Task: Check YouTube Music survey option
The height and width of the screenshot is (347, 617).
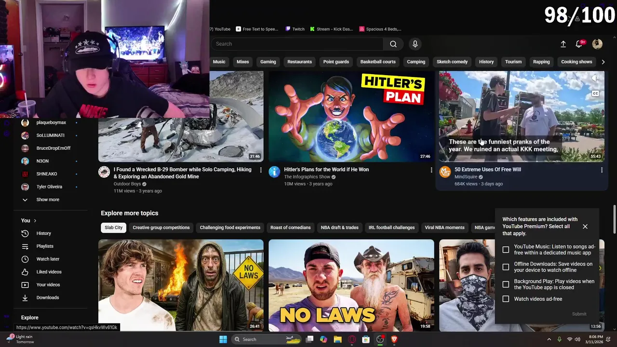Action: (506, 250)
